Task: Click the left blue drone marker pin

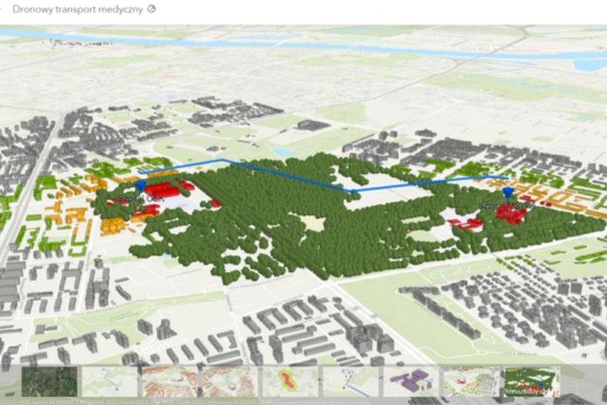Action: [141, 186]
